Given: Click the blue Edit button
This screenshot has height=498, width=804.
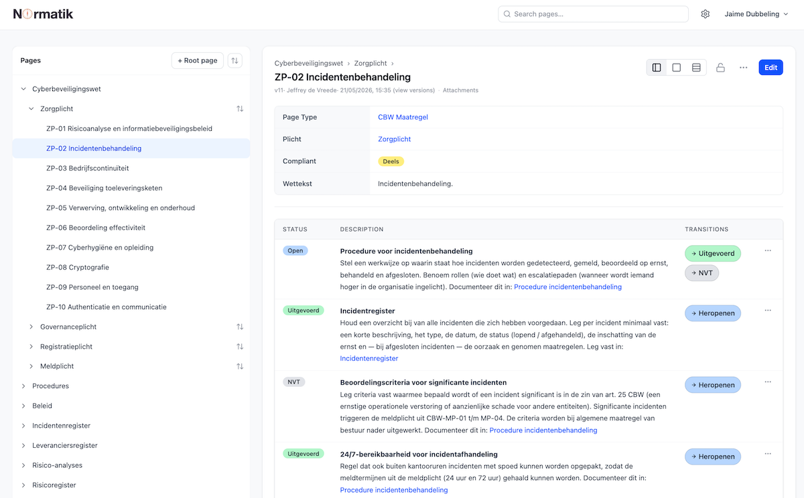Looking at the screenshot, I should click(770, 68).
